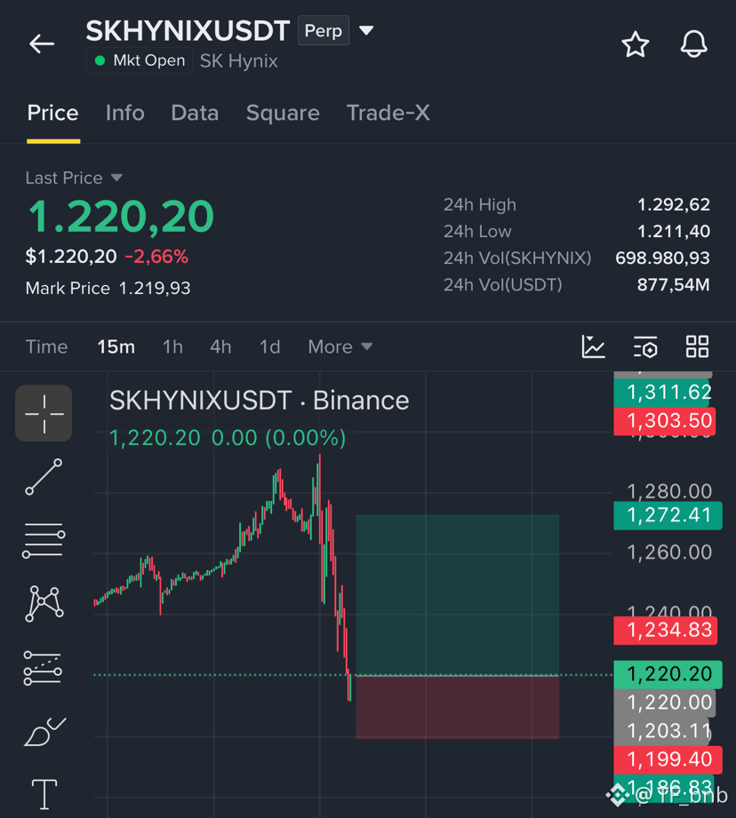Select the long/short position projection tool
The width and height of the screenshot is (736, 818).
[x=43, y=668]
